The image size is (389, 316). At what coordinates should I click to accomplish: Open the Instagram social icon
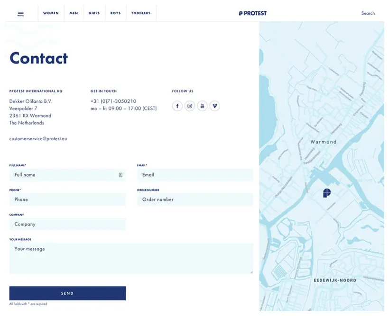[190, 106]
